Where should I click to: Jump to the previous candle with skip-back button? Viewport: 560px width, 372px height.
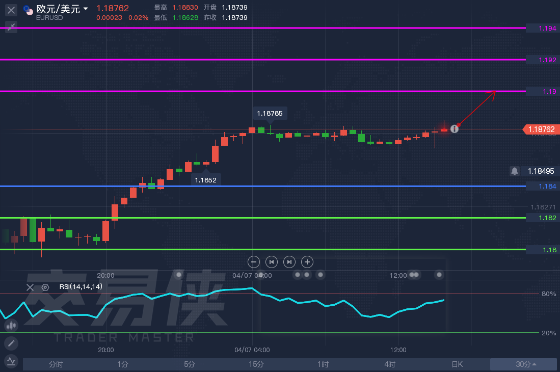(x=272, y=262)
